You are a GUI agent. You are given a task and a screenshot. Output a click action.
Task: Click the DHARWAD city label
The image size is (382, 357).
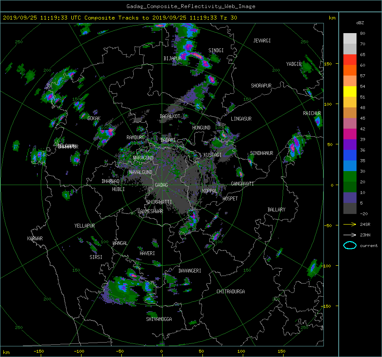coord(110,181)
